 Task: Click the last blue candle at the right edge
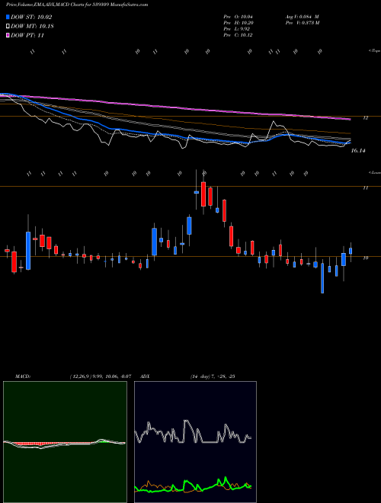[351, 251]
